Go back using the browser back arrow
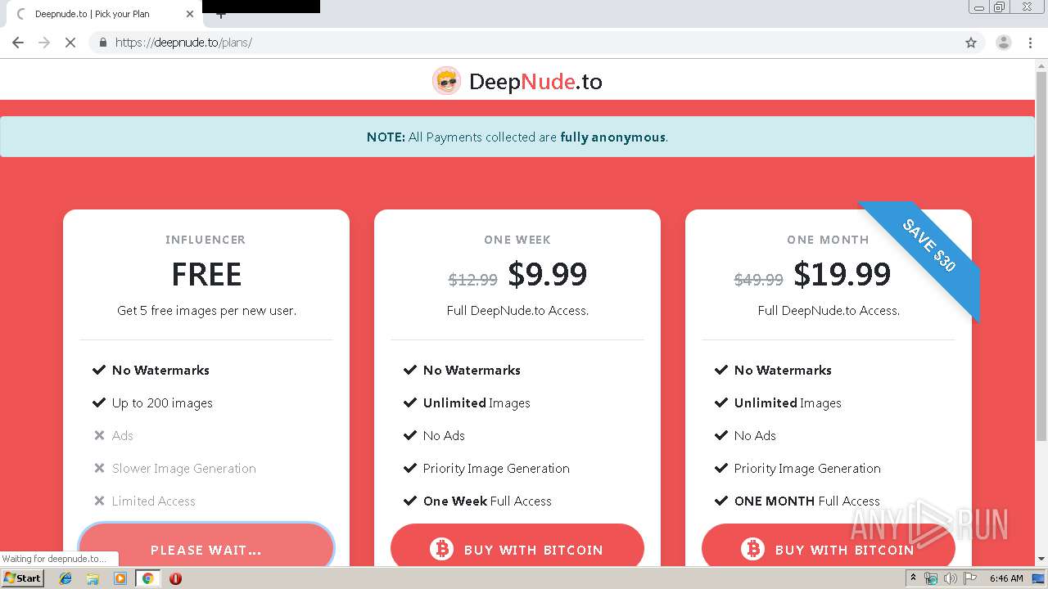 tap(18, 43)
